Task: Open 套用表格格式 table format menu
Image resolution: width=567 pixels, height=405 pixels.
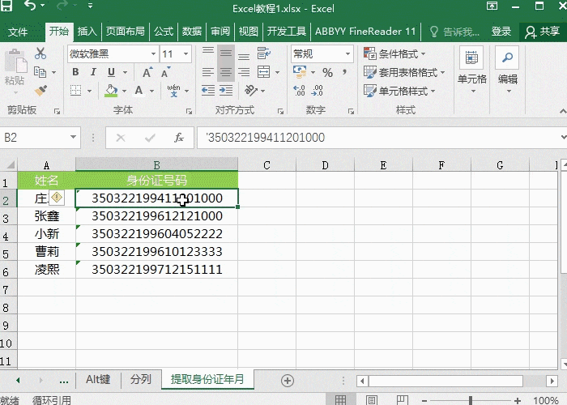Action: [x=404, y=72]
